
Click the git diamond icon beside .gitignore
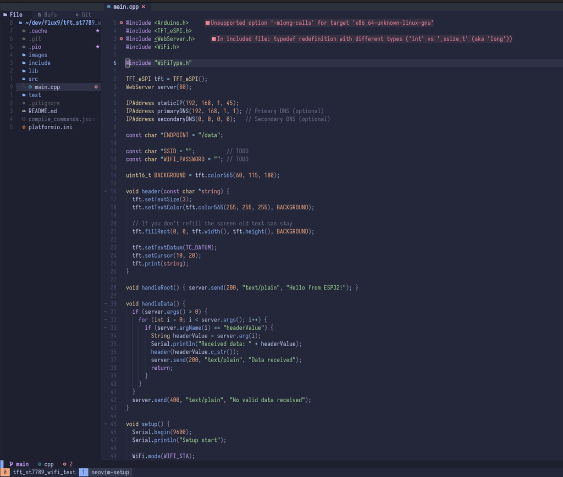[24, 103]
